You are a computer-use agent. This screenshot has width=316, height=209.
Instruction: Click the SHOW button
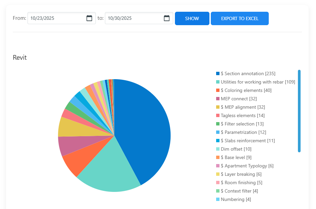(x=192, y=18)
